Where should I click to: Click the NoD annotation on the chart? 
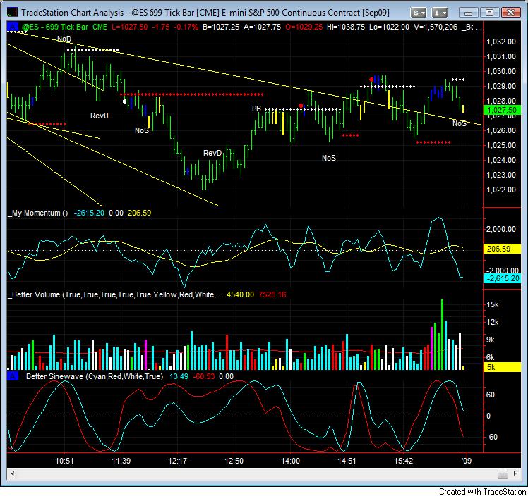[x=64, y=39]
